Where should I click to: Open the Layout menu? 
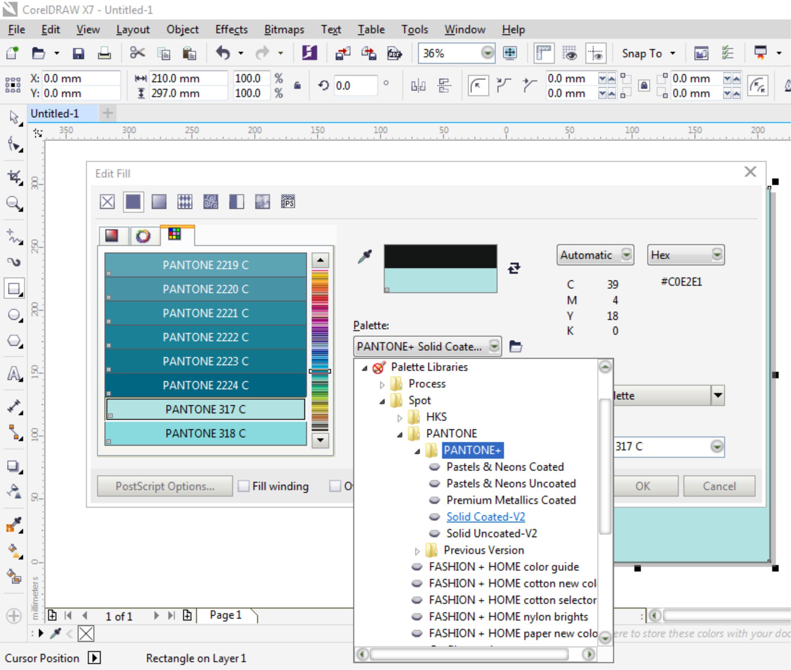click(x=133, y=30)
